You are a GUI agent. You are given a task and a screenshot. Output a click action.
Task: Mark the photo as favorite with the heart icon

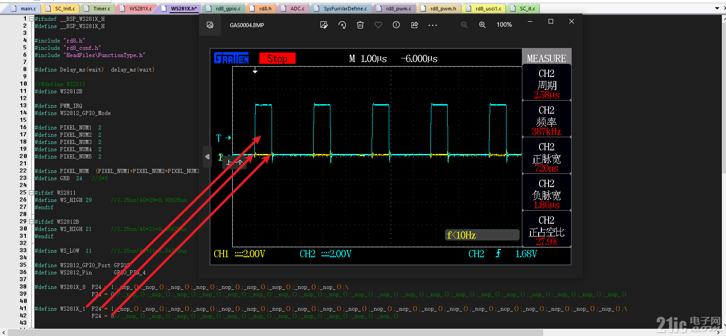click(x=378, y=25)
